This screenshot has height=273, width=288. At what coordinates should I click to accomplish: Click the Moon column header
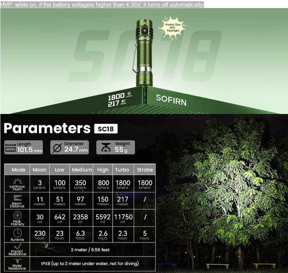pyautogui.click(x=39, y=170)
